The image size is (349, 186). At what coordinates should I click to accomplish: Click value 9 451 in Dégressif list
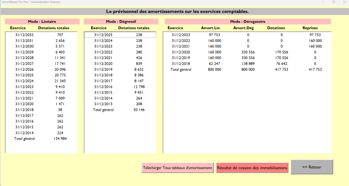click(139, 93)
